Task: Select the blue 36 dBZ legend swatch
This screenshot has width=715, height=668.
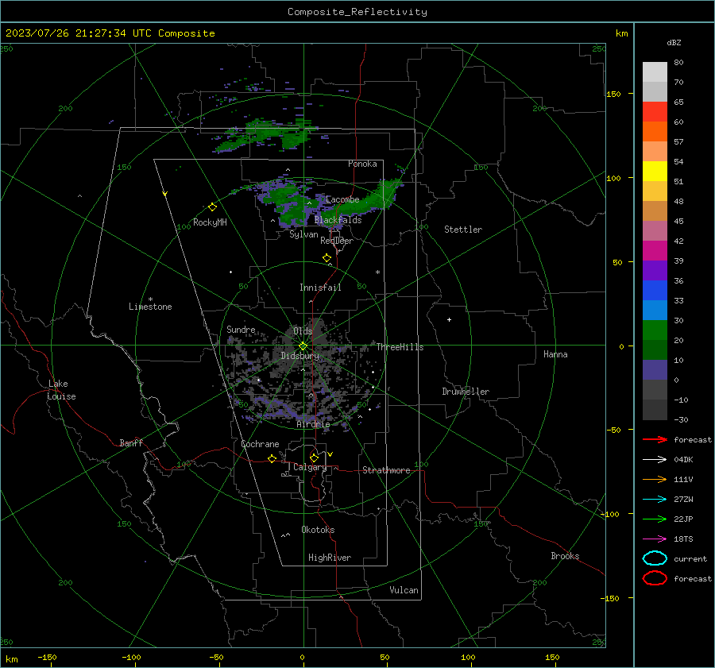Action: 655,290
